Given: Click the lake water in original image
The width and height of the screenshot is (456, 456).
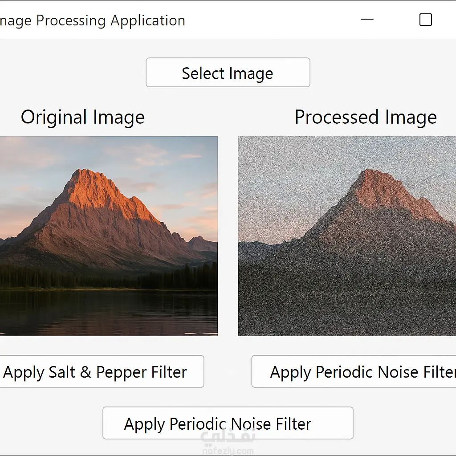Looking at the screenshot, I should (x=107, y=312).
